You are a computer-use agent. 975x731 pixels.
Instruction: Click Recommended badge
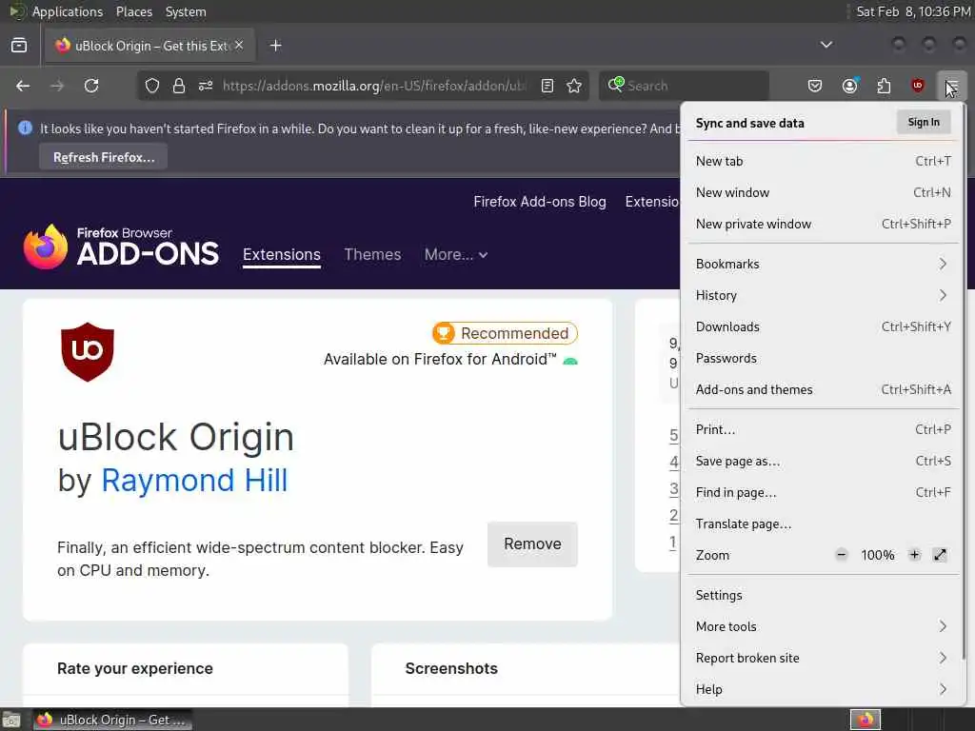click(x=505, y=333)
